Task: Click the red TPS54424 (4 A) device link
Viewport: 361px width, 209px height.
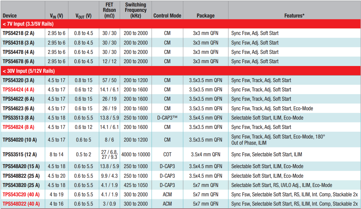Action: coord(18,90)
